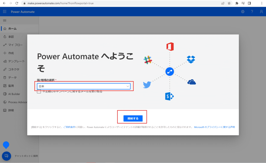This screenshot has height=163, width=266.
Task: Open Chrome three-dot menu
Action: click(x=262, y=3)
